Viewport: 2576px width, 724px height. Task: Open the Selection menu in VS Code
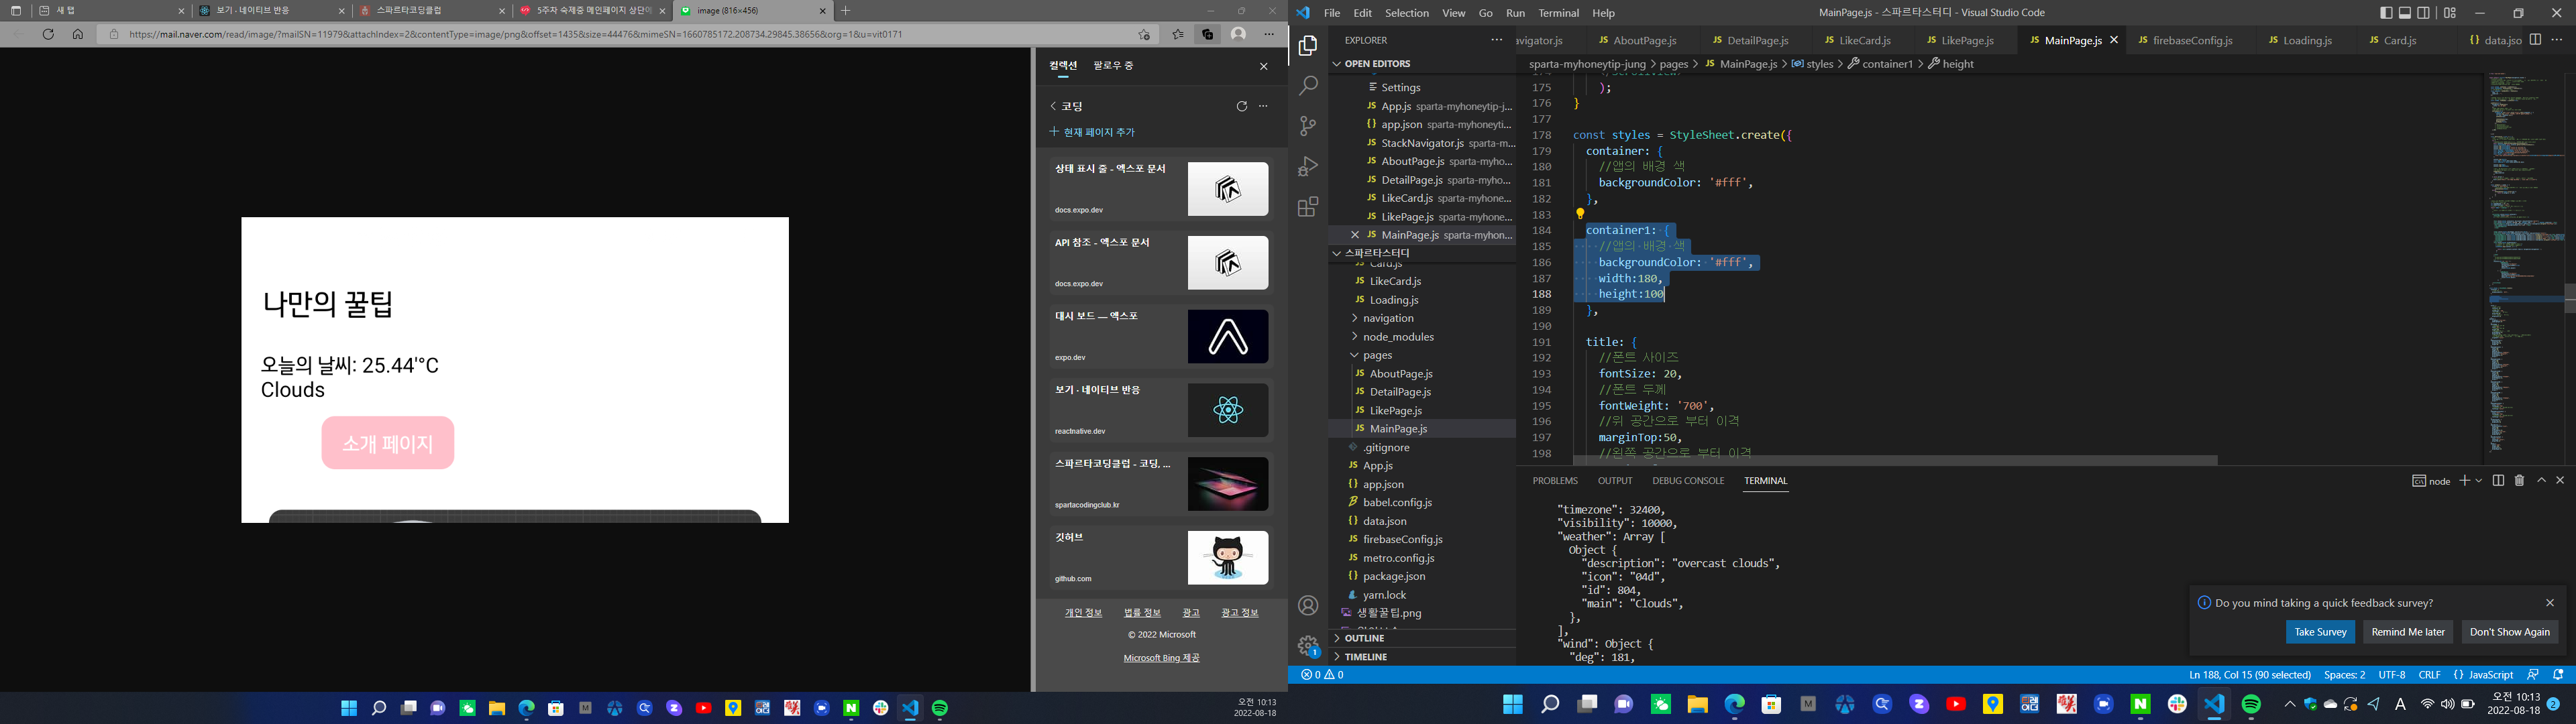click(1407, 13)
